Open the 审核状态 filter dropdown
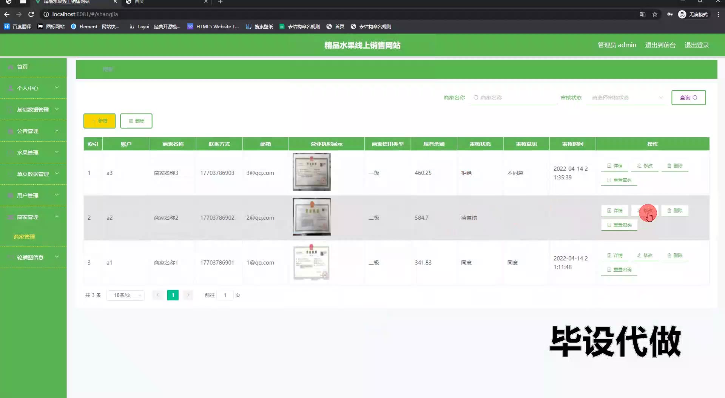The width and height of the screenshot is (725, 398). (626, 98)
